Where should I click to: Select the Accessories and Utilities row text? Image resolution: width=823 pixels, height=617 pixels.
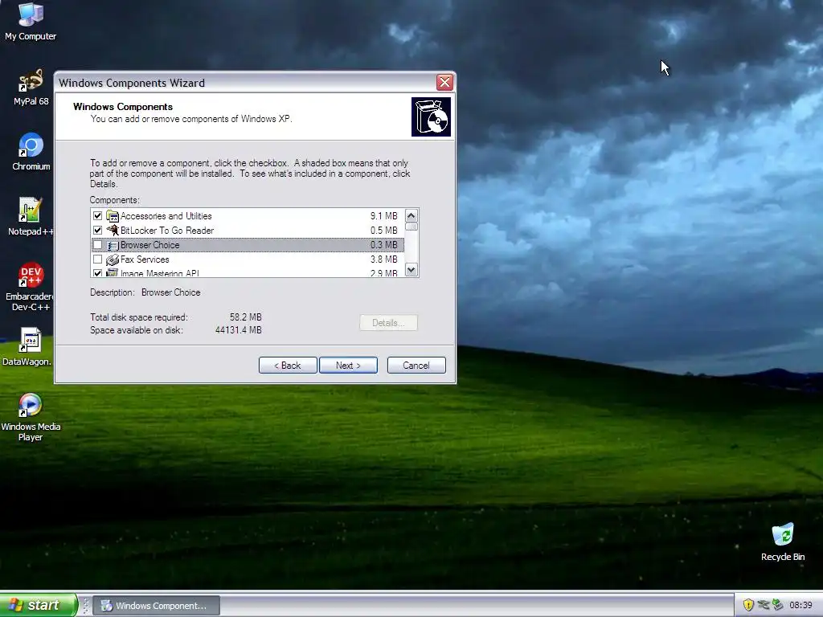coord(166,215)
